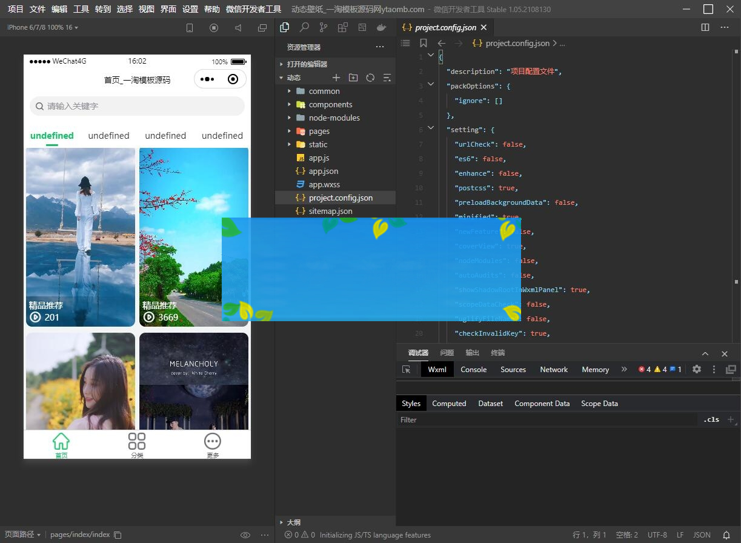
Task: Toggle the eye icon in the bottom bar
Action: click(x=245, y=535)
